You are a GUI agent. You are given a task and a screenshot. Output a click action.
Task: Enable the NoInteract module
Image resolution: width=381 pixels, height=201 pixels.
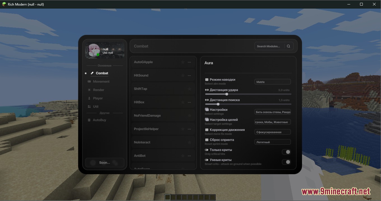pyautogui.click(x=142, y=142)
